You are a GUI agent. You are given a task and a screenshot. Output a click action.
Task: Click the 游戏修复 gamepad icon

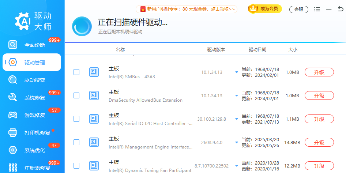pos(13,115)
